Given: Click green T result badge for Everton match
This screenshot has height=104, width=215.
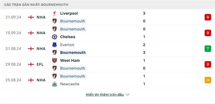Looking at the screenshot, I should click(208, 49).
